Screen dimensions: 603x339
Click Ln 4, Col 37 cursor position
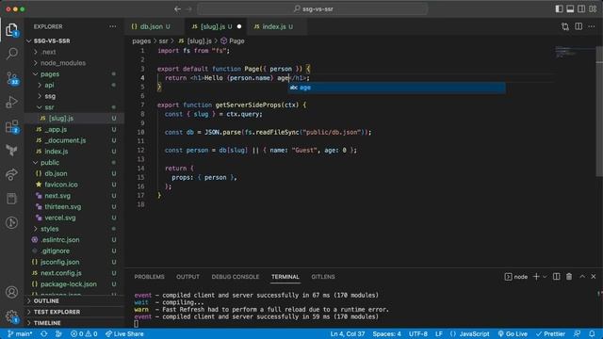(348, 333)
